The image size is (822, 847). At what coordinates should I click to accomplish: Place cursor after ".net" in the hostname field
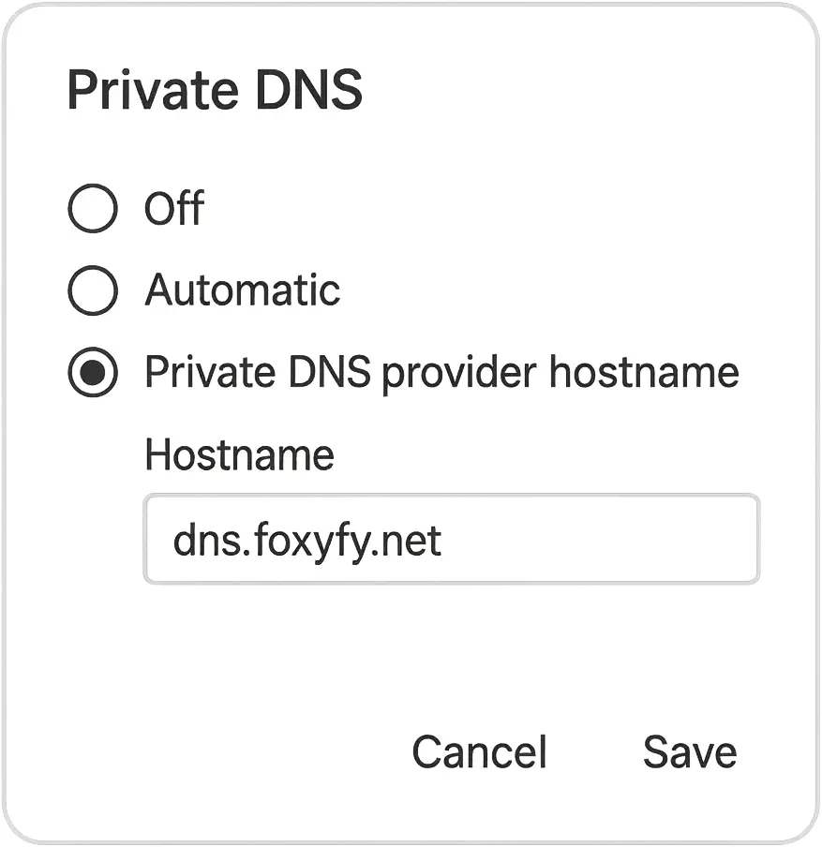click(443, 541)
